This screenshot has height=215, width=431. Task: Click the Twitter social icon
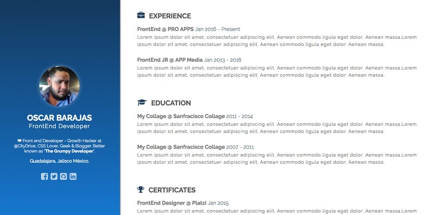coord(54,176)
